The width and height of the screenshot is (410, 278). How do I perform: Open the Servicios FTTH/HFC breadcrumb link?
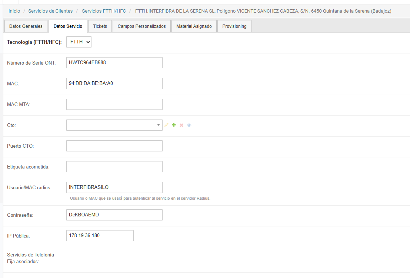click(x=104, y=11)
